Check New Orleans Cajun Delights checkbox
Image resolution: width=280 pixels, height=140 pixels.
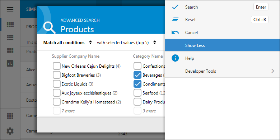[x=57, y=66]
